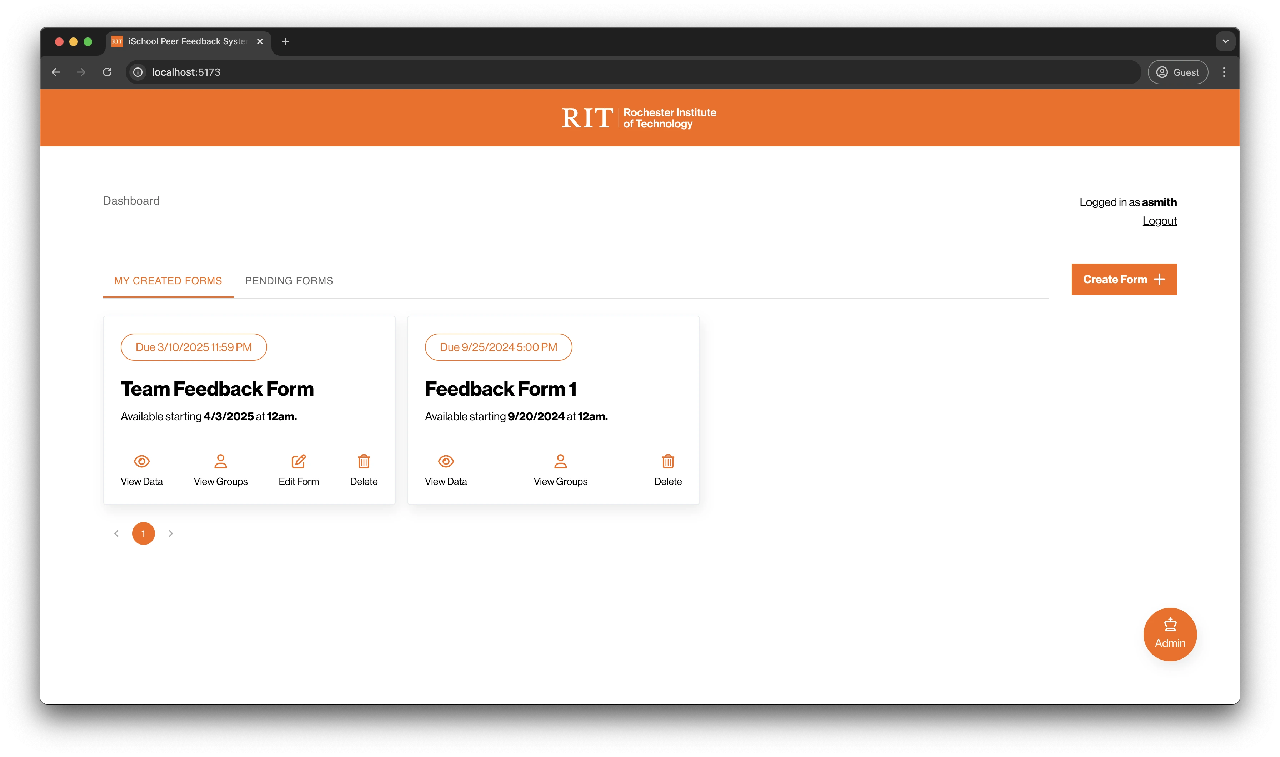Open the Guest profile menu
The height and width of the screenshot is (757, 1280).
[x=1177, y=72]
